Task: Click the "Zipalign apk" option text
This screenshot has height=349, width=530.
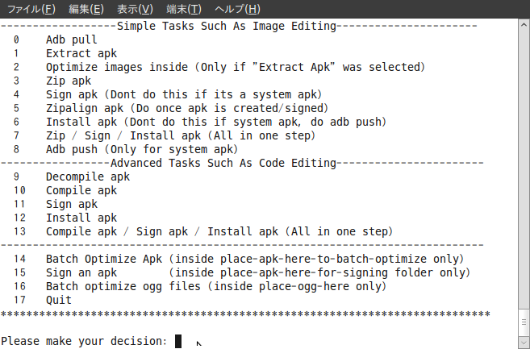Action: [84, 108]
